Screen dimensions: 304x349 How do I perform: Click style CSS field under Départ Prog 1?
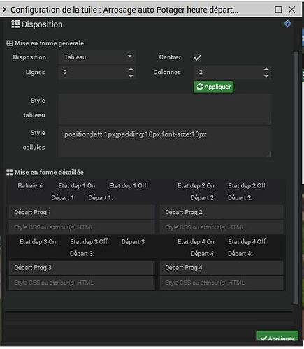pyautogui.click(x=82, y=227)
